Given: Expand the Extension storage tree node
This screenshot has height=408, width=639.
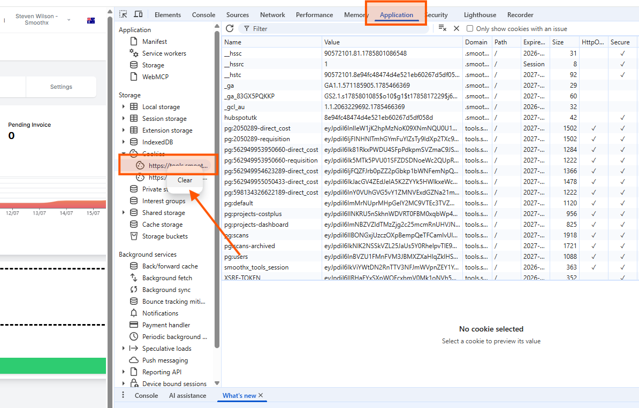Looking at the screenshot, I should 124,130.
